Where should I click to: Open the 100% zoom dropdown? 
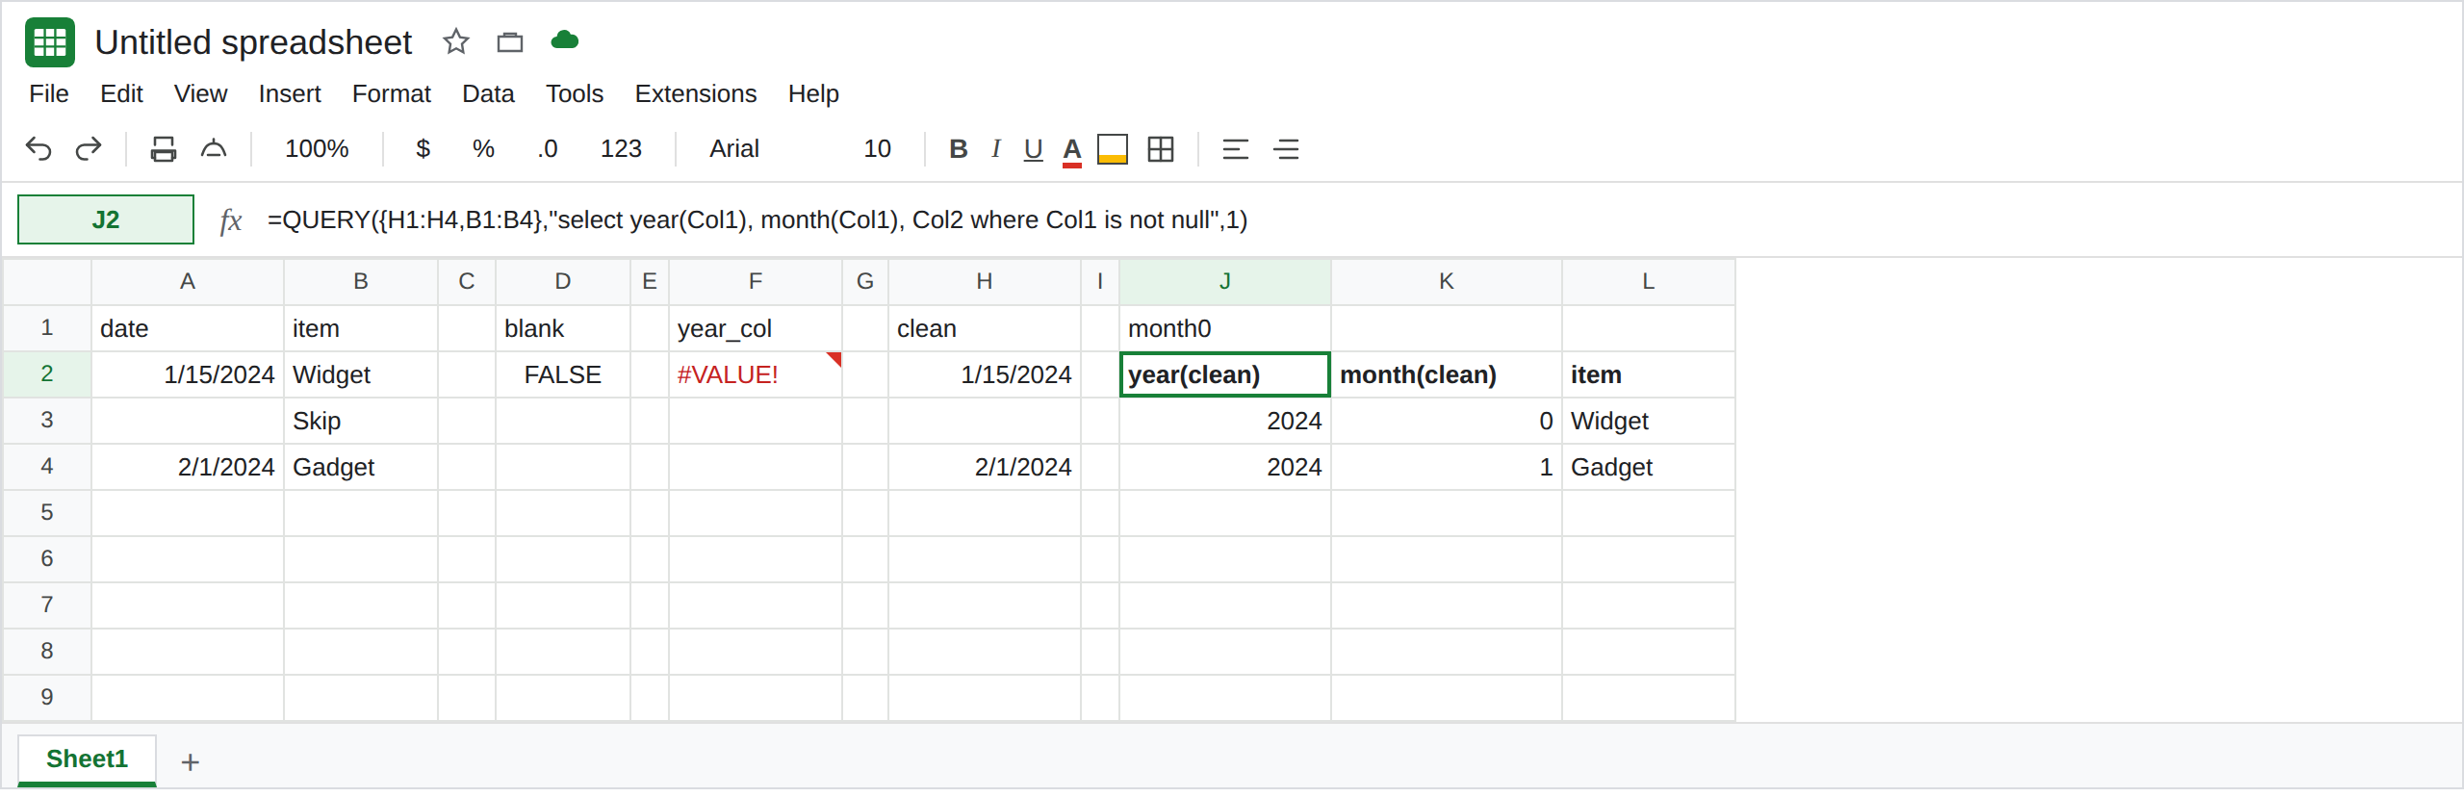click(317, 149)
